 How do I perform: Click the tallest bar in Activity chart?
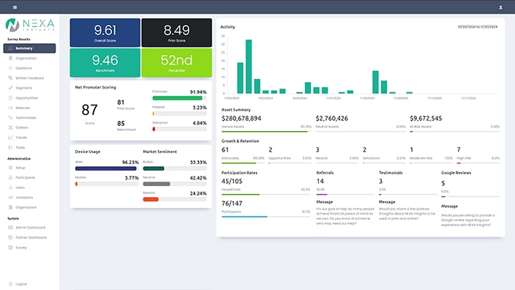[x=249, y=67]
